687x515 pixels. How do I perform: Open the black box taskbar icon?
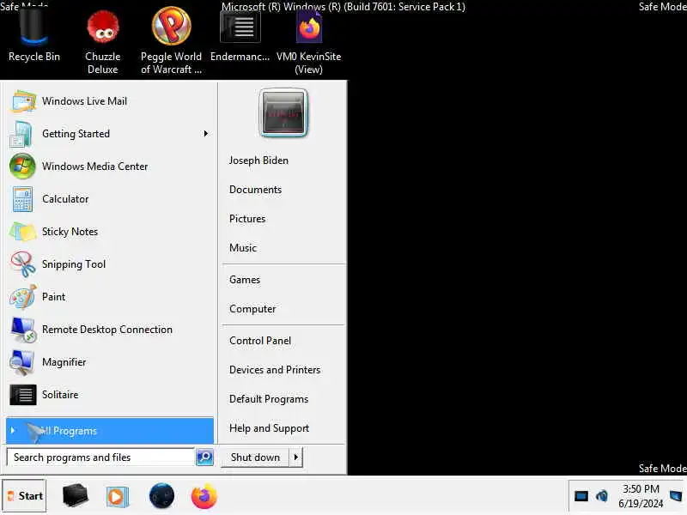click(x=75, y=496)
